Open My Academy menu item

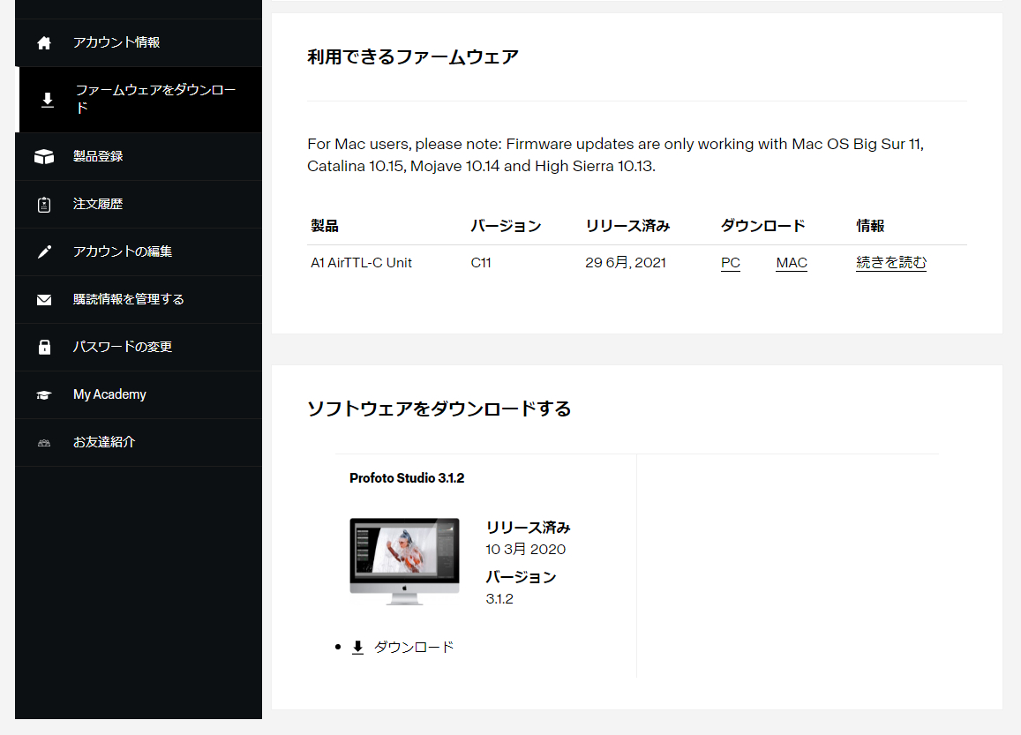point(138,394)
